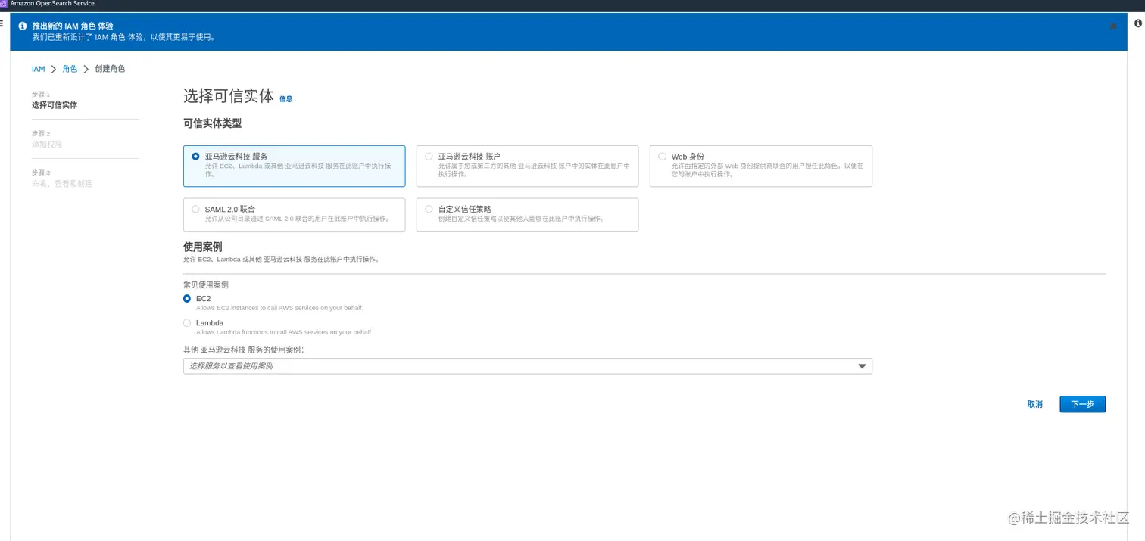Click the service dropdown arrow
The height and width of the screenshot is (541, 1145).
(862, 366)
